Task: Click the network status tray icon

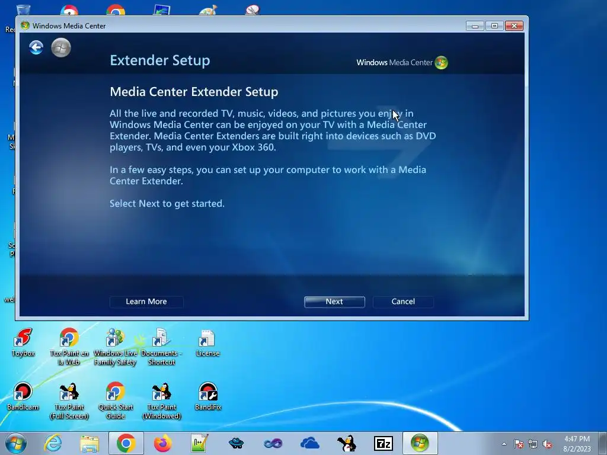Action: (533, 444)
